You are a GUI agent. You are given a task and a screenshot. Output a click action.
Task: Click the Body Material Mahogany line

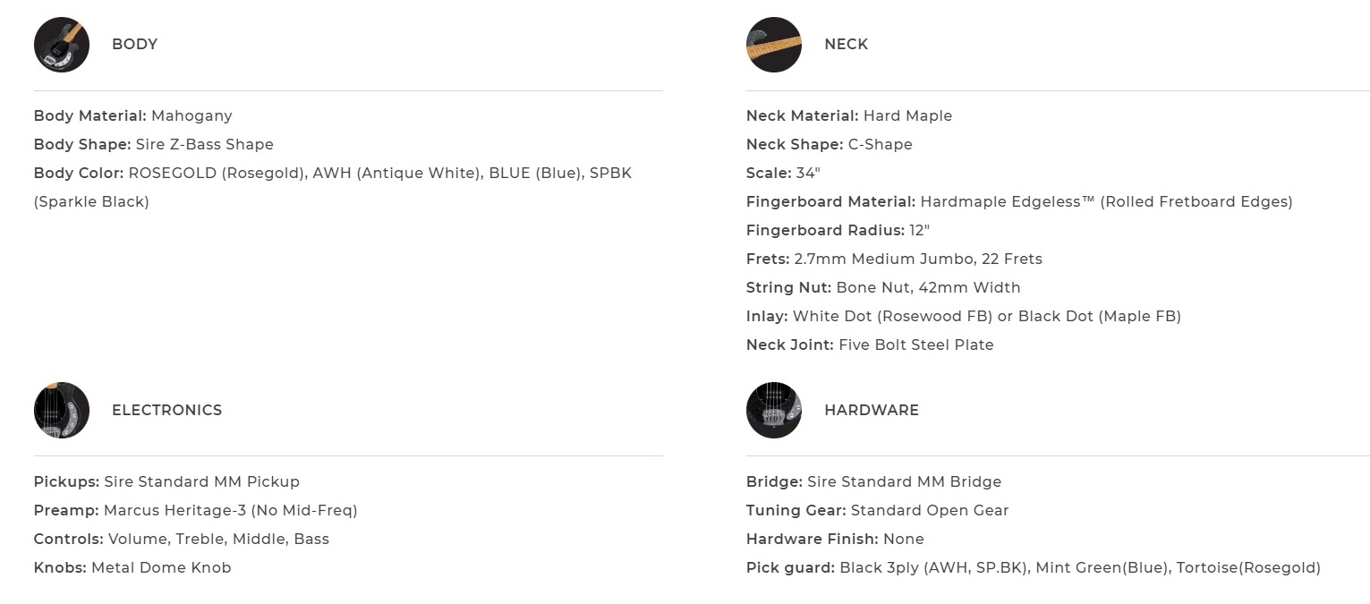[133, 116]
